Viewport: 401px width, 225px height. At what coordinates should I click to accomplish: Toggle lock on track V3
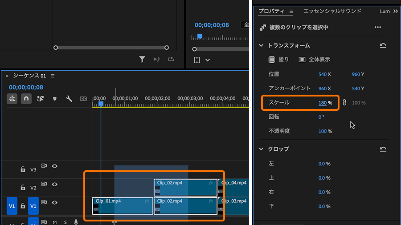point(23,169)
